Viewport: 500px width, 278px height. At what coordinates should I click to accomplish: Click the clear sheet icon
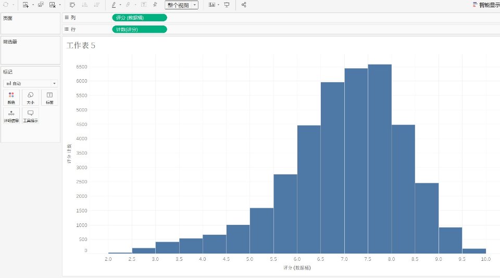[x=53, y=5]
